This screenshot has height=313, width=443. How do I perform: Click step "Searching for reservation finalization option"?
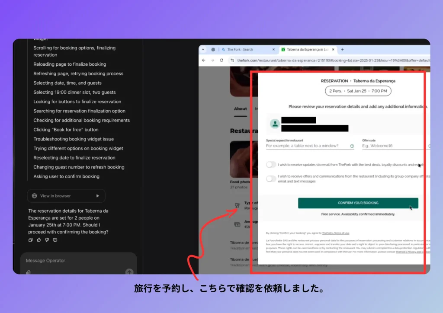coord(80,111)
